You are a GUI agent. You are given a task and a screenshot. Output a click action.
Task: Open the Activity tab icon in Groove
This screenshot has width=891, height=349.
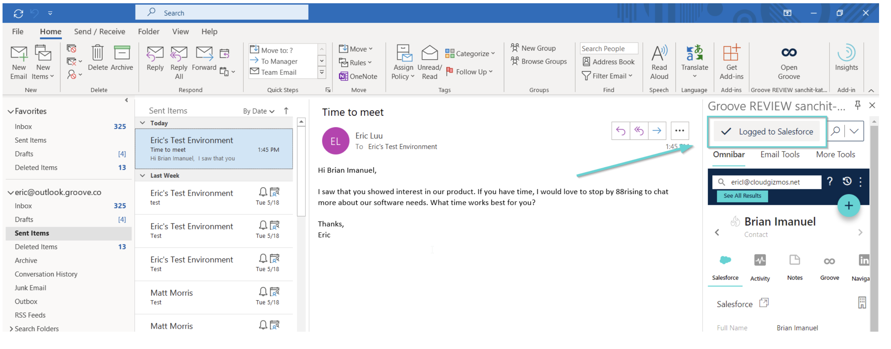click(760, 260)
